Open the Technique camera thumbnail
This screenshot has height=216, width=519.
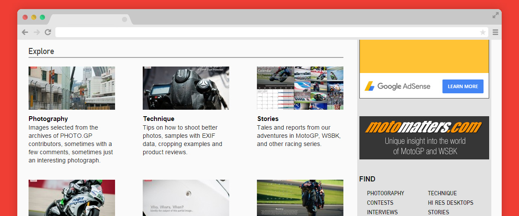(x=186, y=88)
